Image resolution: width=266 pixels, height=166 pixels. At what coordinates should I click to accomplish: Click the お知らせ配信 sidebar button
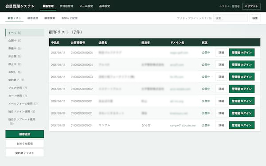[24, 143]
